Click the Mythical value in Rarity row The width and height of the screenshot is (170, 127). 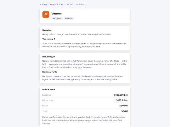[123, 106]
